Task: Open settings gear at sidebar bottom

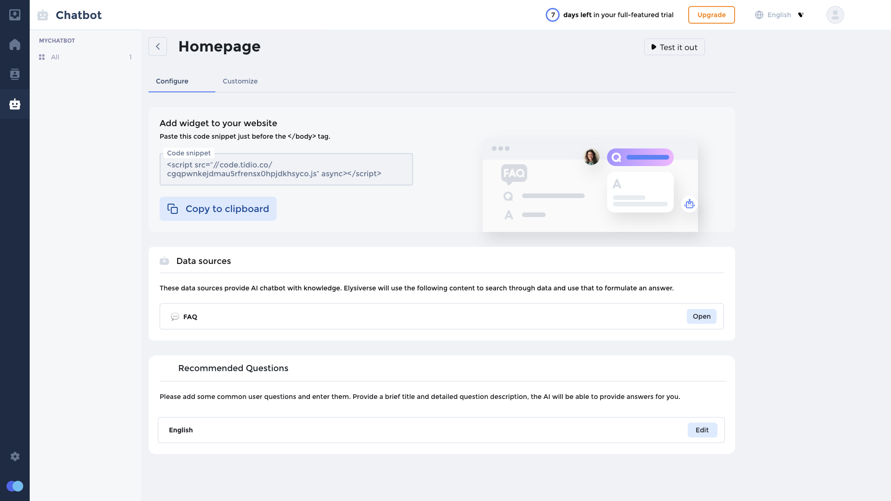Action: [15, 456]
